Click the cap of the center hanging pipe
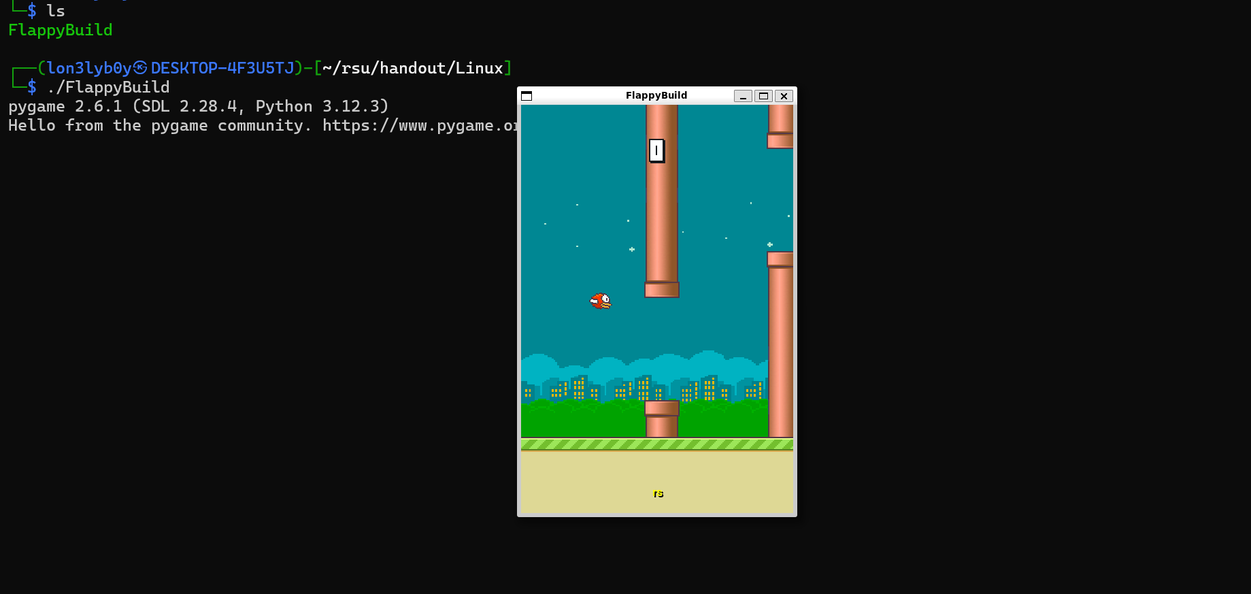1251x594 pixels. click(x=662, y=291)
